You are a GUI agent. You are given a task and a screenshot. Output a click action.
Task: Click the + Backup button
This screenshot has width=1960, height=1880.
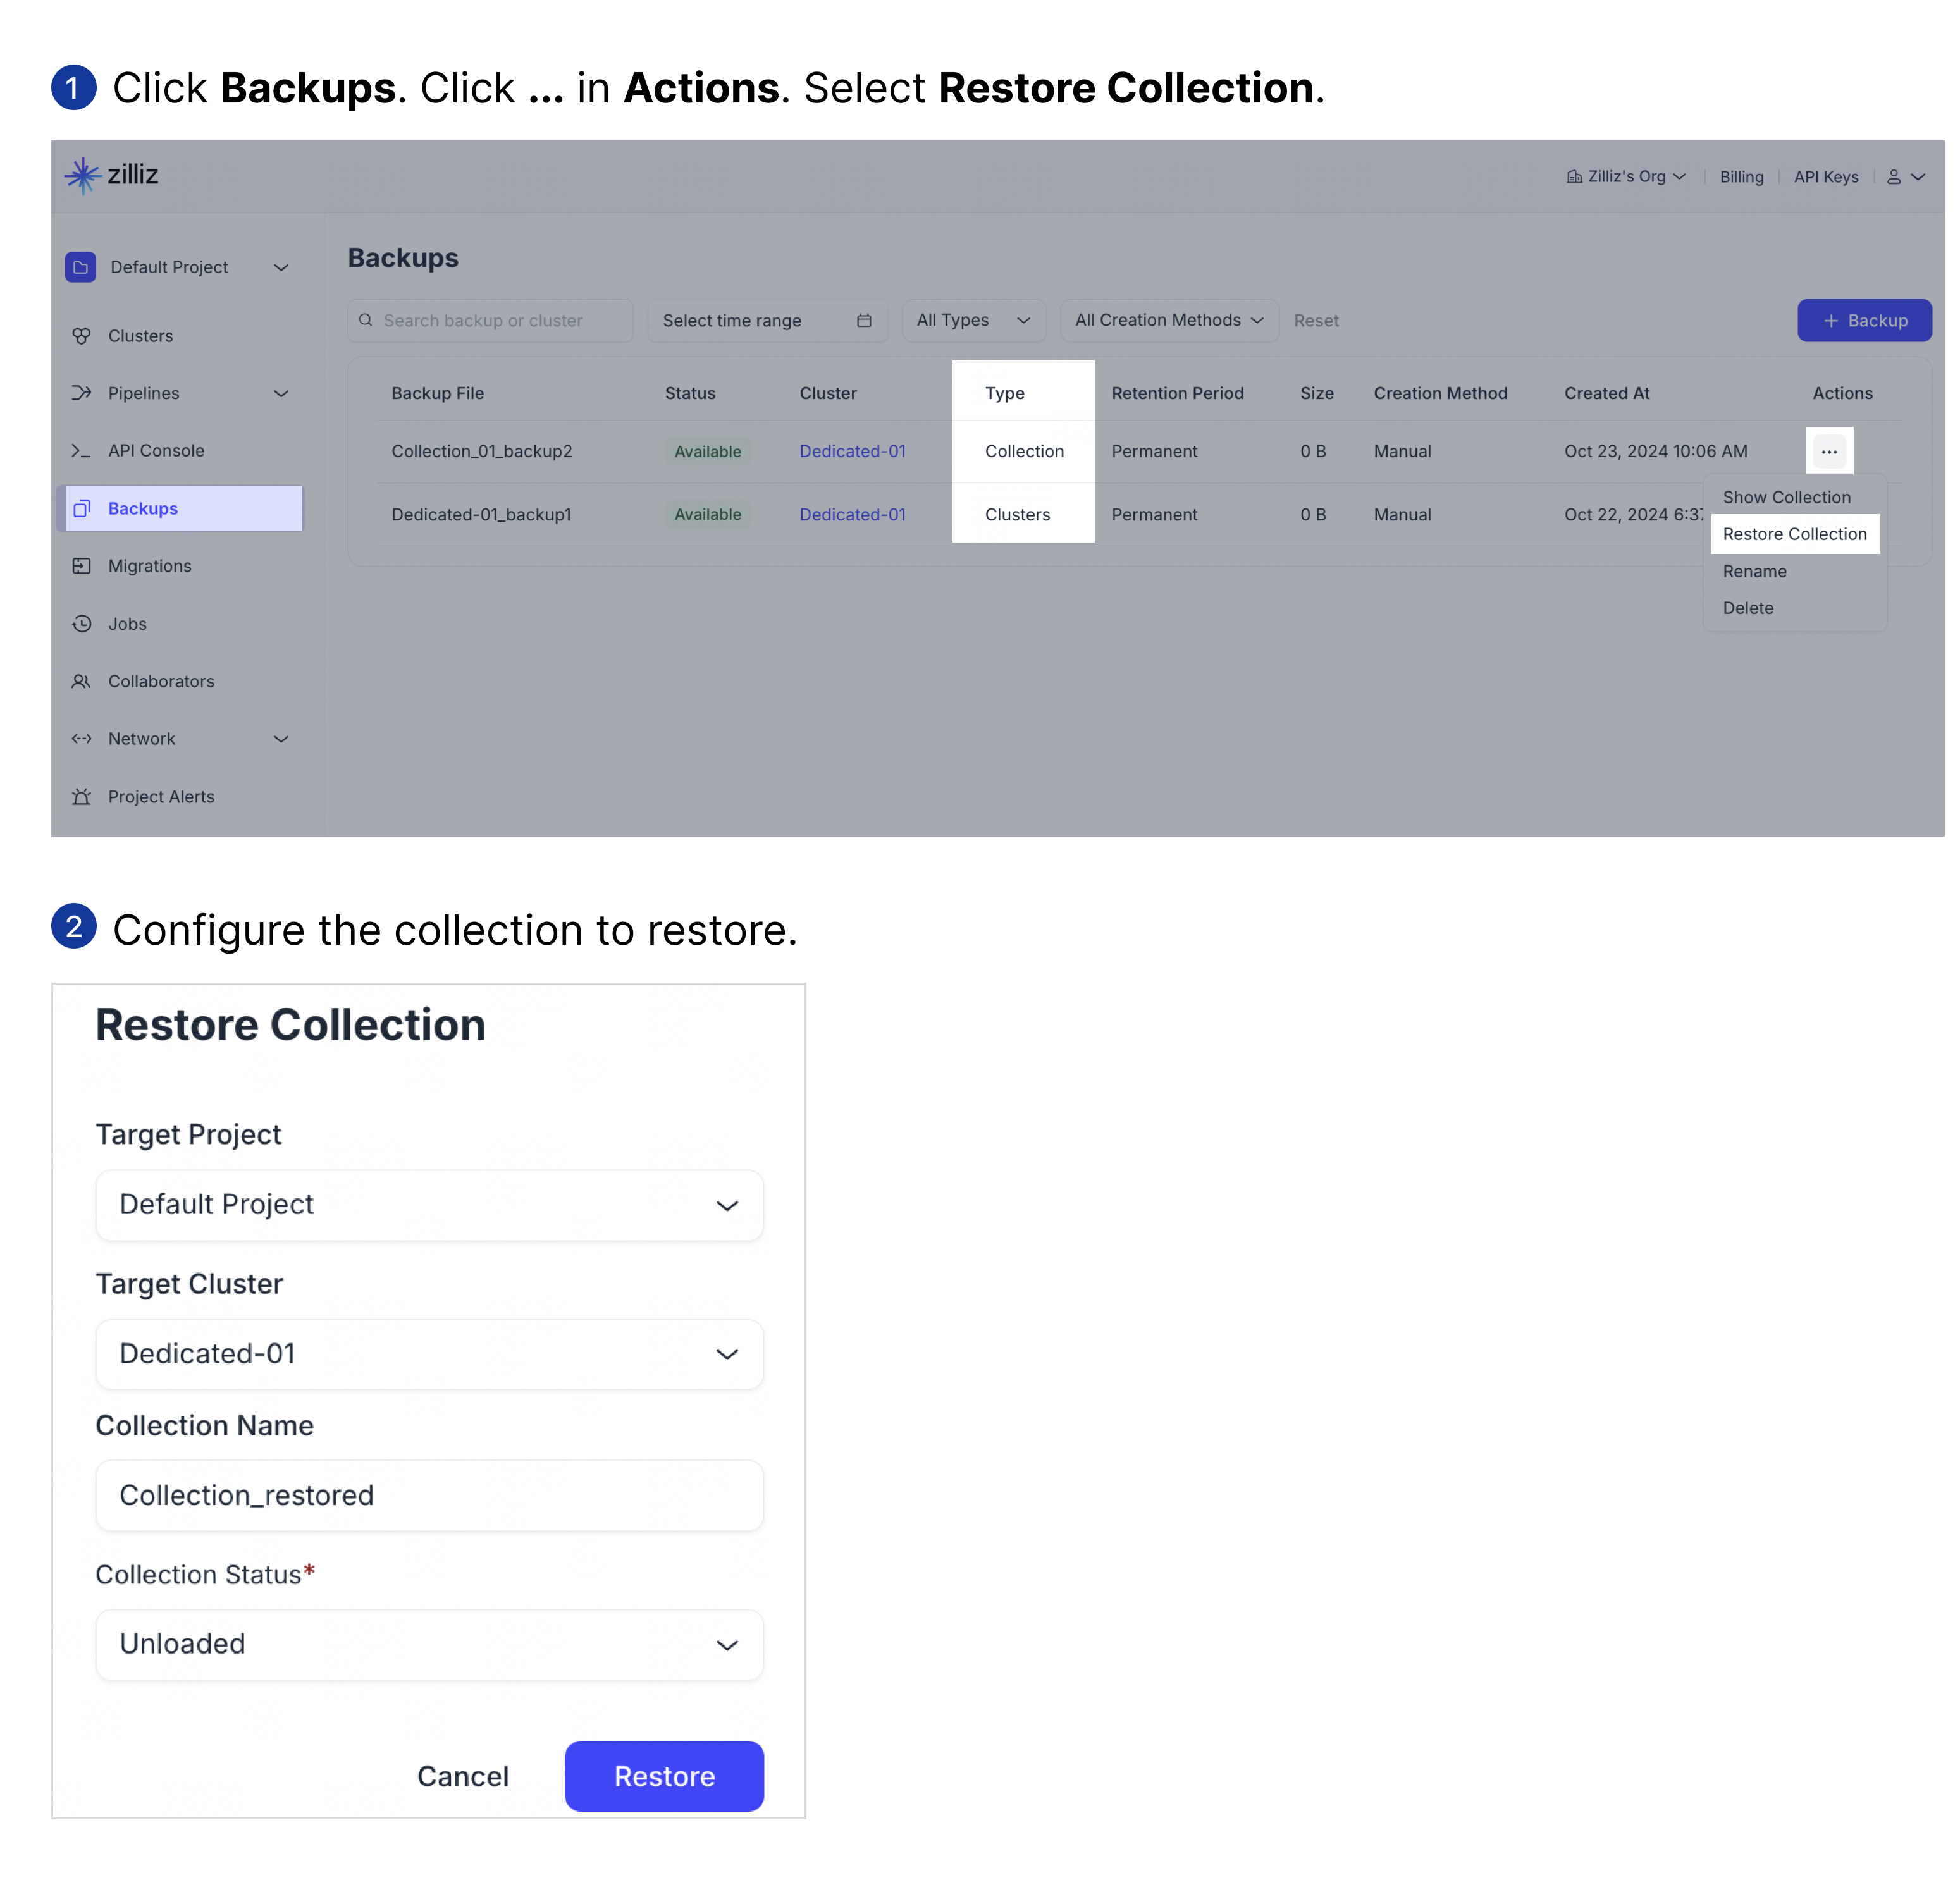(1864, 320)
